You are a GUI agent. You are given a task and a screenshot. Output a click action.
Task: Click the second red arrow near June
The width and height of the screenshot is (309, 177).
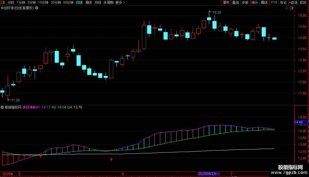(111, 160)
